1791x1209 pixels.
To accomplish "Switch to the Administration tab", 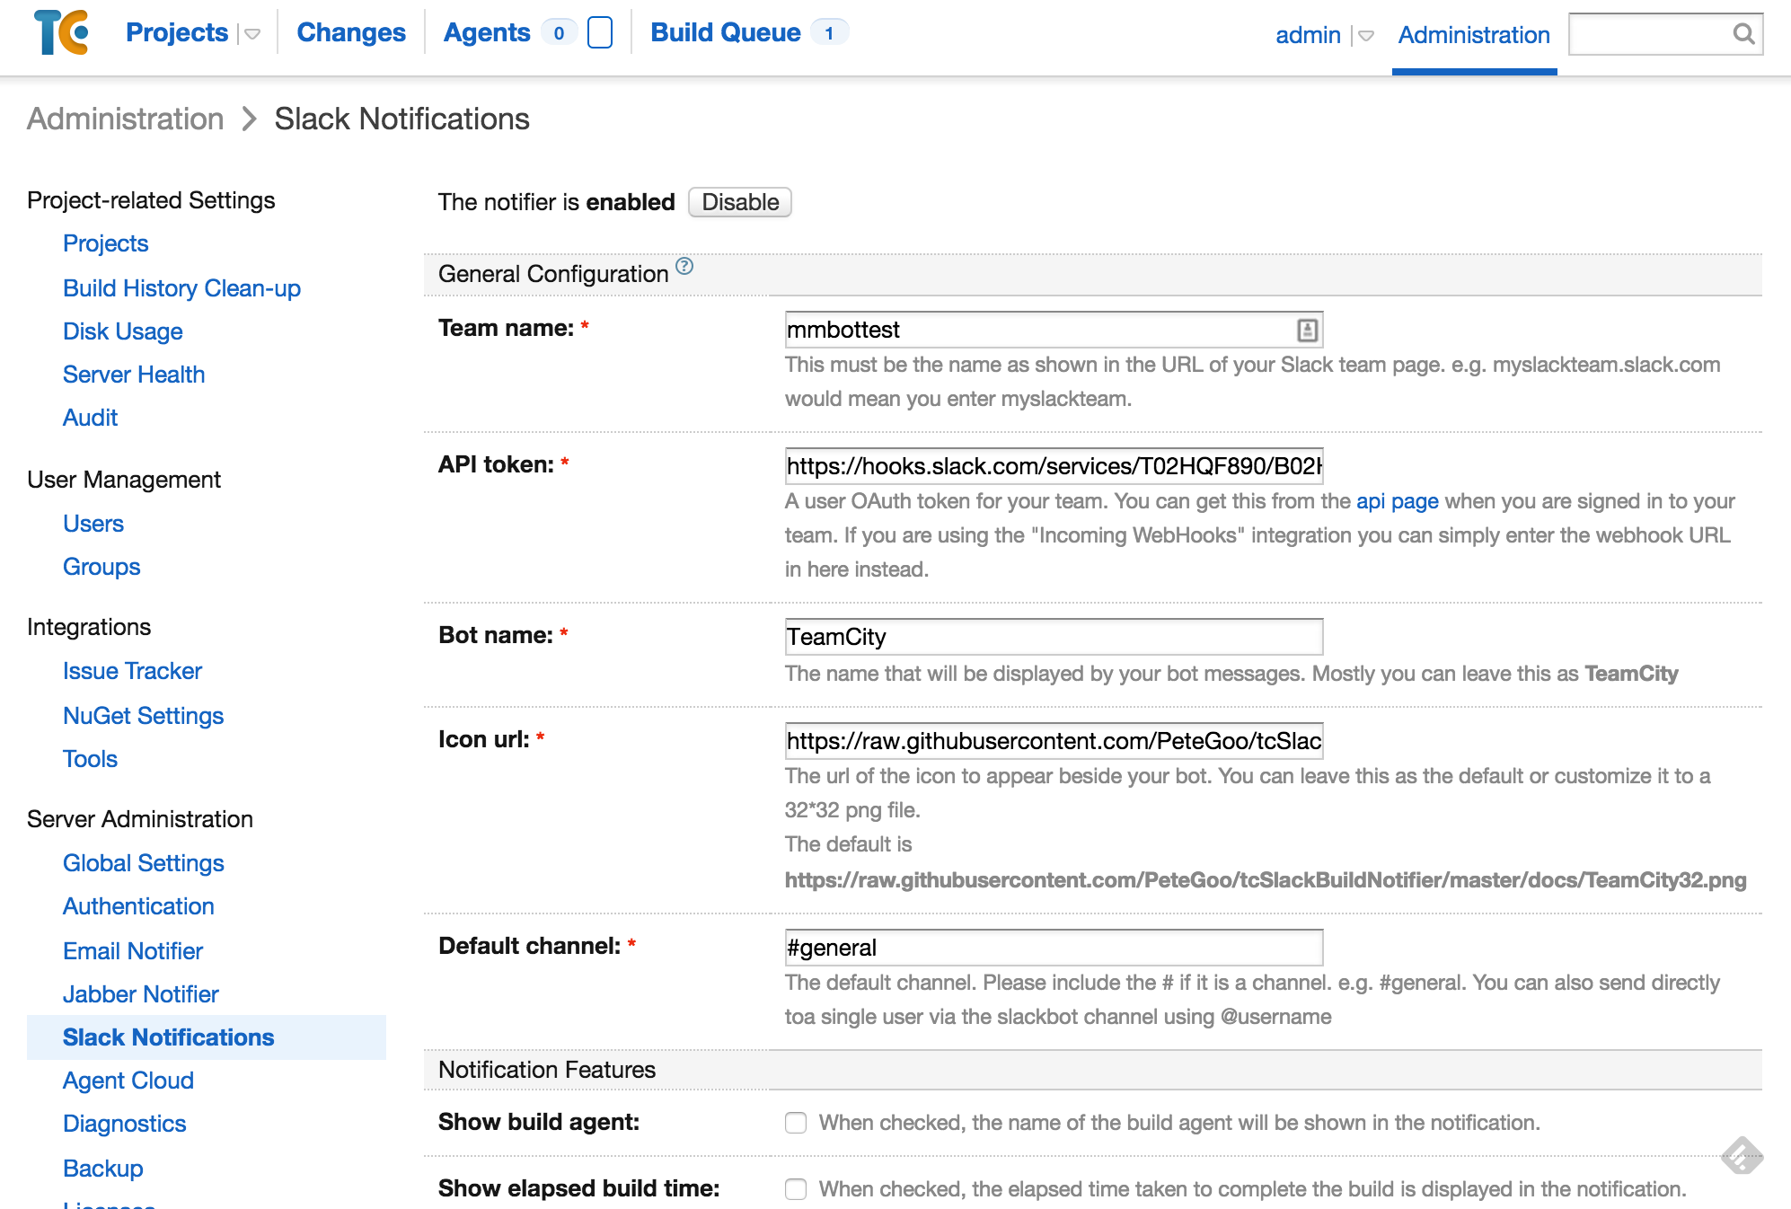I will click(1473, 35).
